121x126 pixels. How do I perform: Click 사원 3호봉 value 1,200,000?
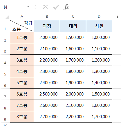point(99,60)
